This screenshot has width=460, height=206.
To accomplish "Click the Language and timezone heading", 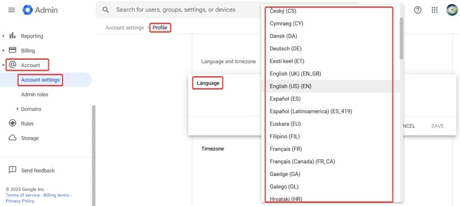I will click(x=229, y=62).
